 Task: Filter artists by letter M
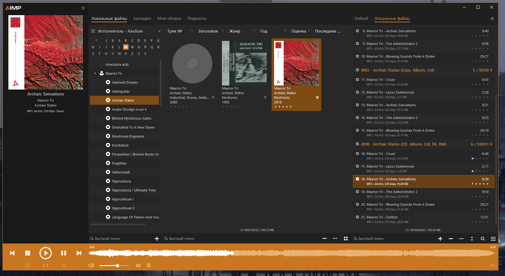[x=126, y=47]
